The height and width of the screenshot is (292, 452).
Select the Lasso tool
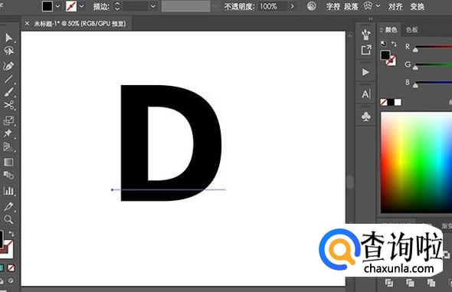(x=8, y=51)
